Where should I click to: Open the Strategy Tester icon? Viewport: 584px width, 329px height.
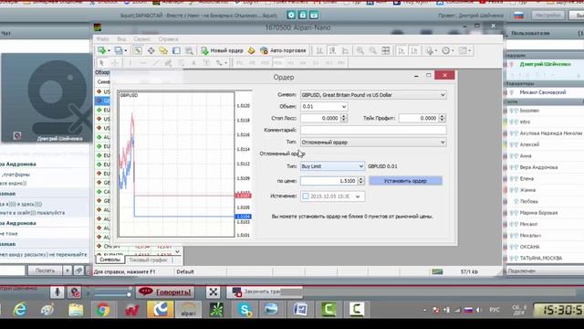(189, 50)
